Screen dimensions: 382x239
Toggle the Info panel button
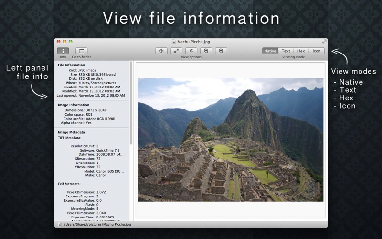click(63, 51)
